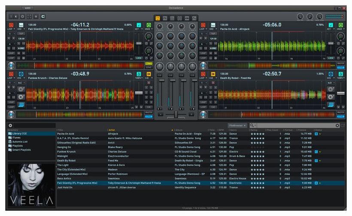The width and height of the screenshot is (352, 216).
Task: Sort tracks by the Artist column header
Action: pyautogui.click(x=112, y=130)
